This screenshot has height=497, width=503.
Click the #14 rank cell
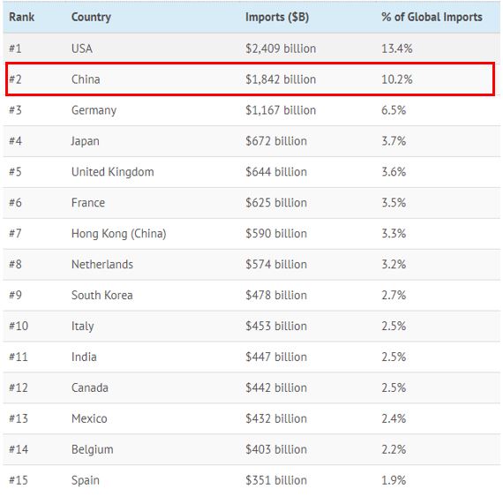pos(19,449)
